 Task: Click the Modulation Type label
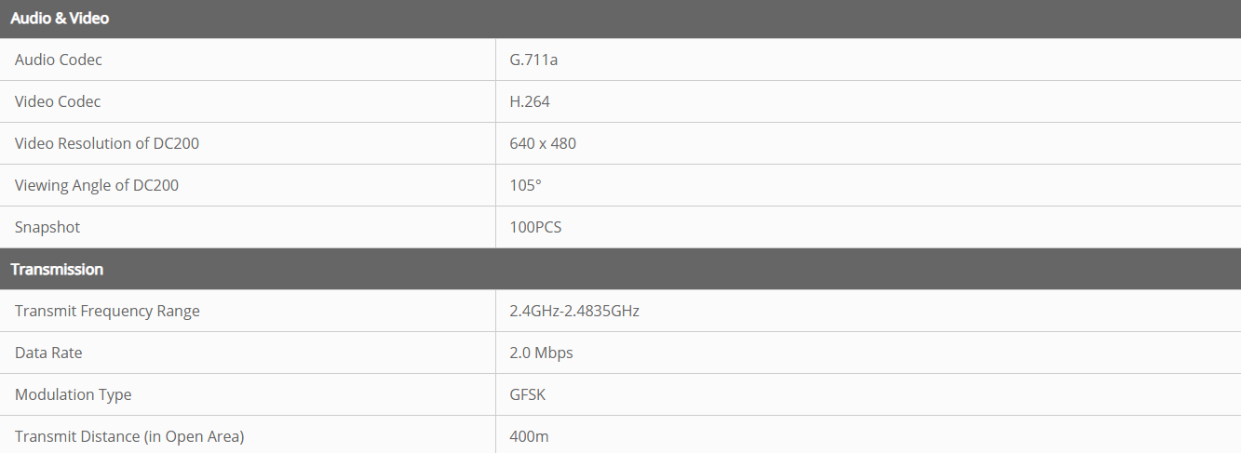click(74, 394)
